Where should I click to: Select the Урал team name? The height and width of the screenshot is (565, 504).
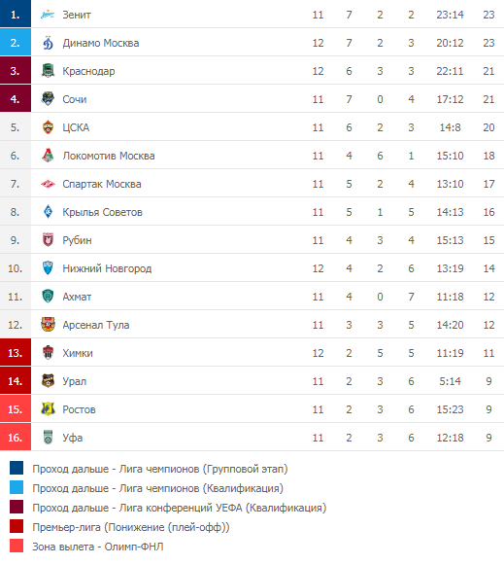(x=75, y=381)
